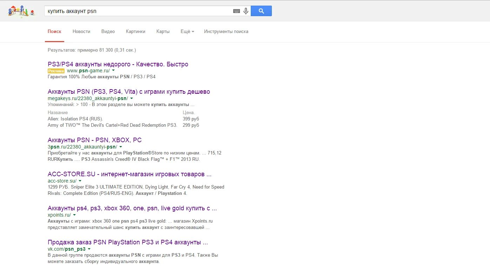Expand arrow next to 3psn.ru URL
This screenshot has width=490, height=270.
(x=121, y=147)
